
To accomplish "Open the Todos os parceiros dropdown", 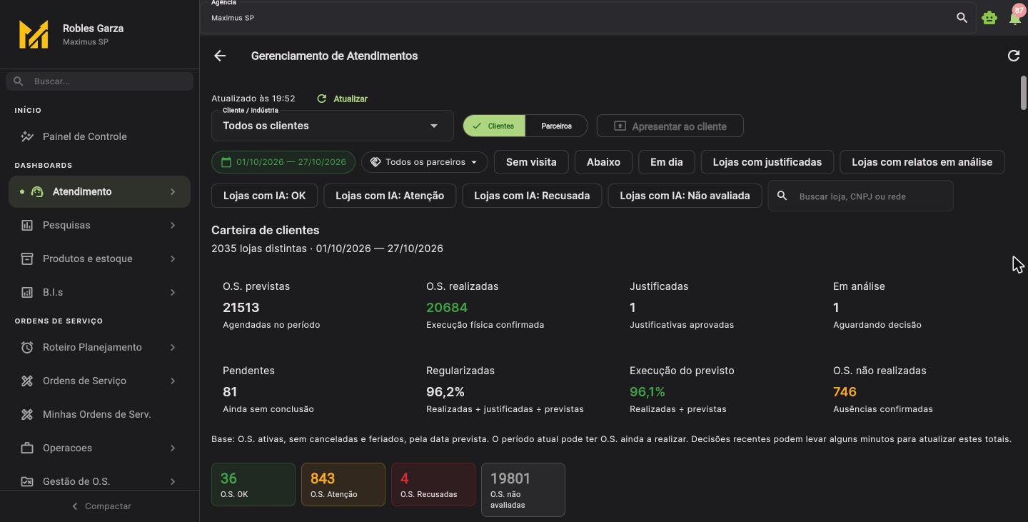I will (425, 162).
